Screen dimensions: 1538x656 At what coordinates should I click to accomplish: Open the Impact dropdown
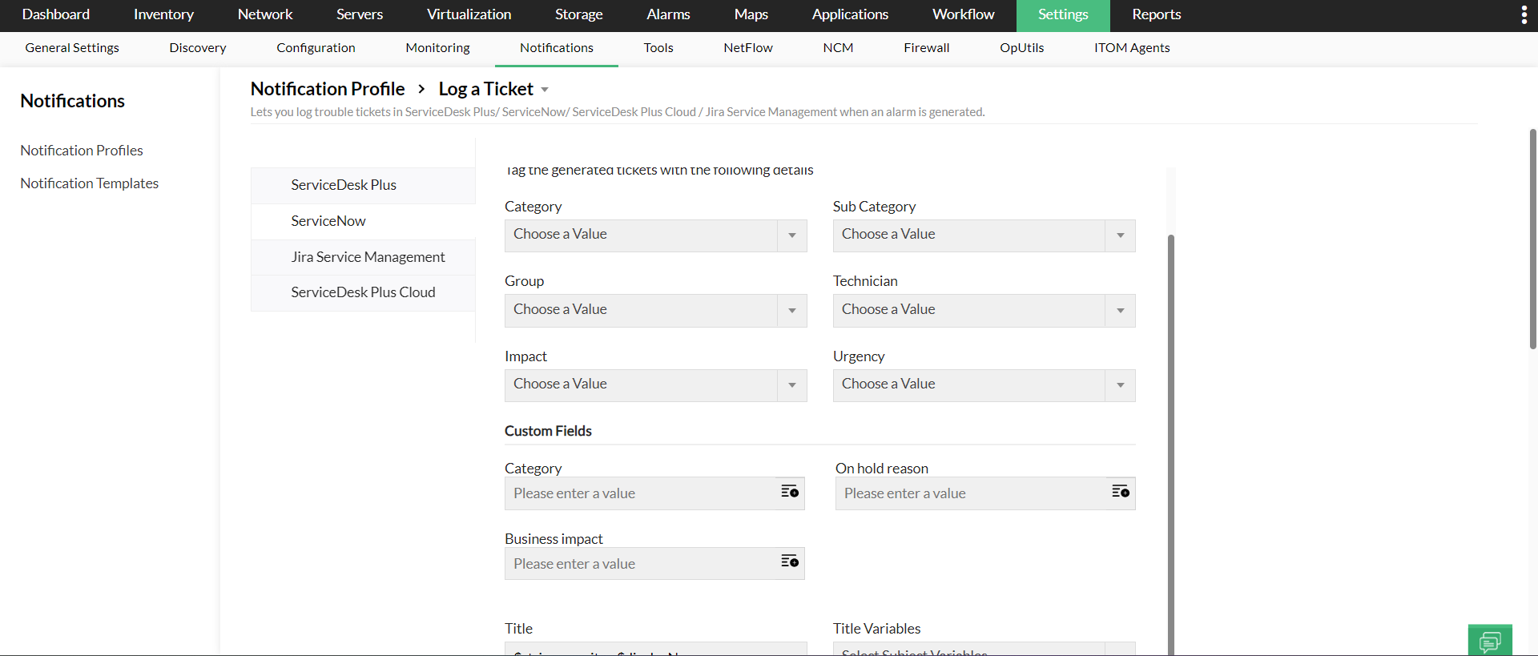click(655, 385)
